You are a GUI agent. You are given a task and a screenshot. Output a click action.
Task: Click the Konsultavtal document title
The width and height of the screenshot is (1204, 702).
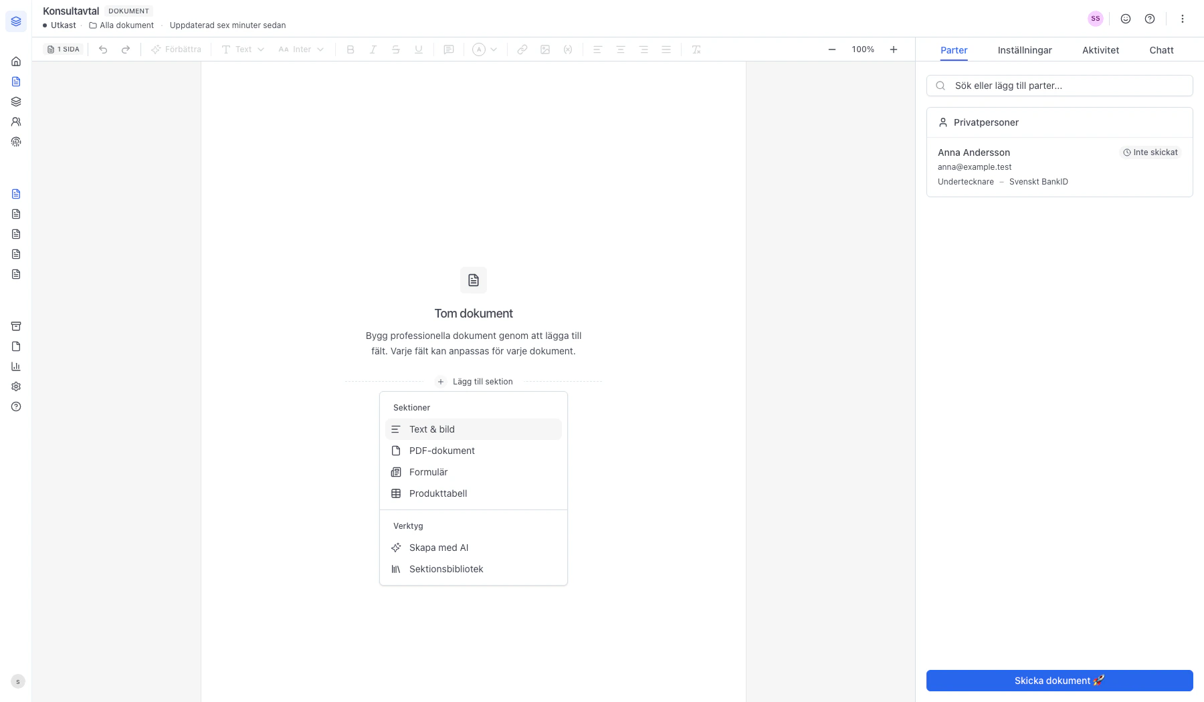pos(71,11)
